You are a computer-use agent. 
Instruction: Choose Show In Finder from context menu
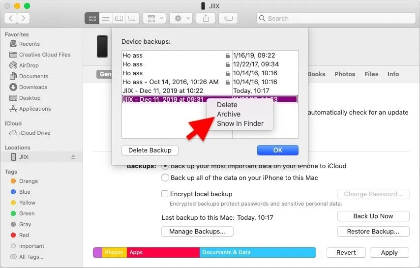(240, 123)
